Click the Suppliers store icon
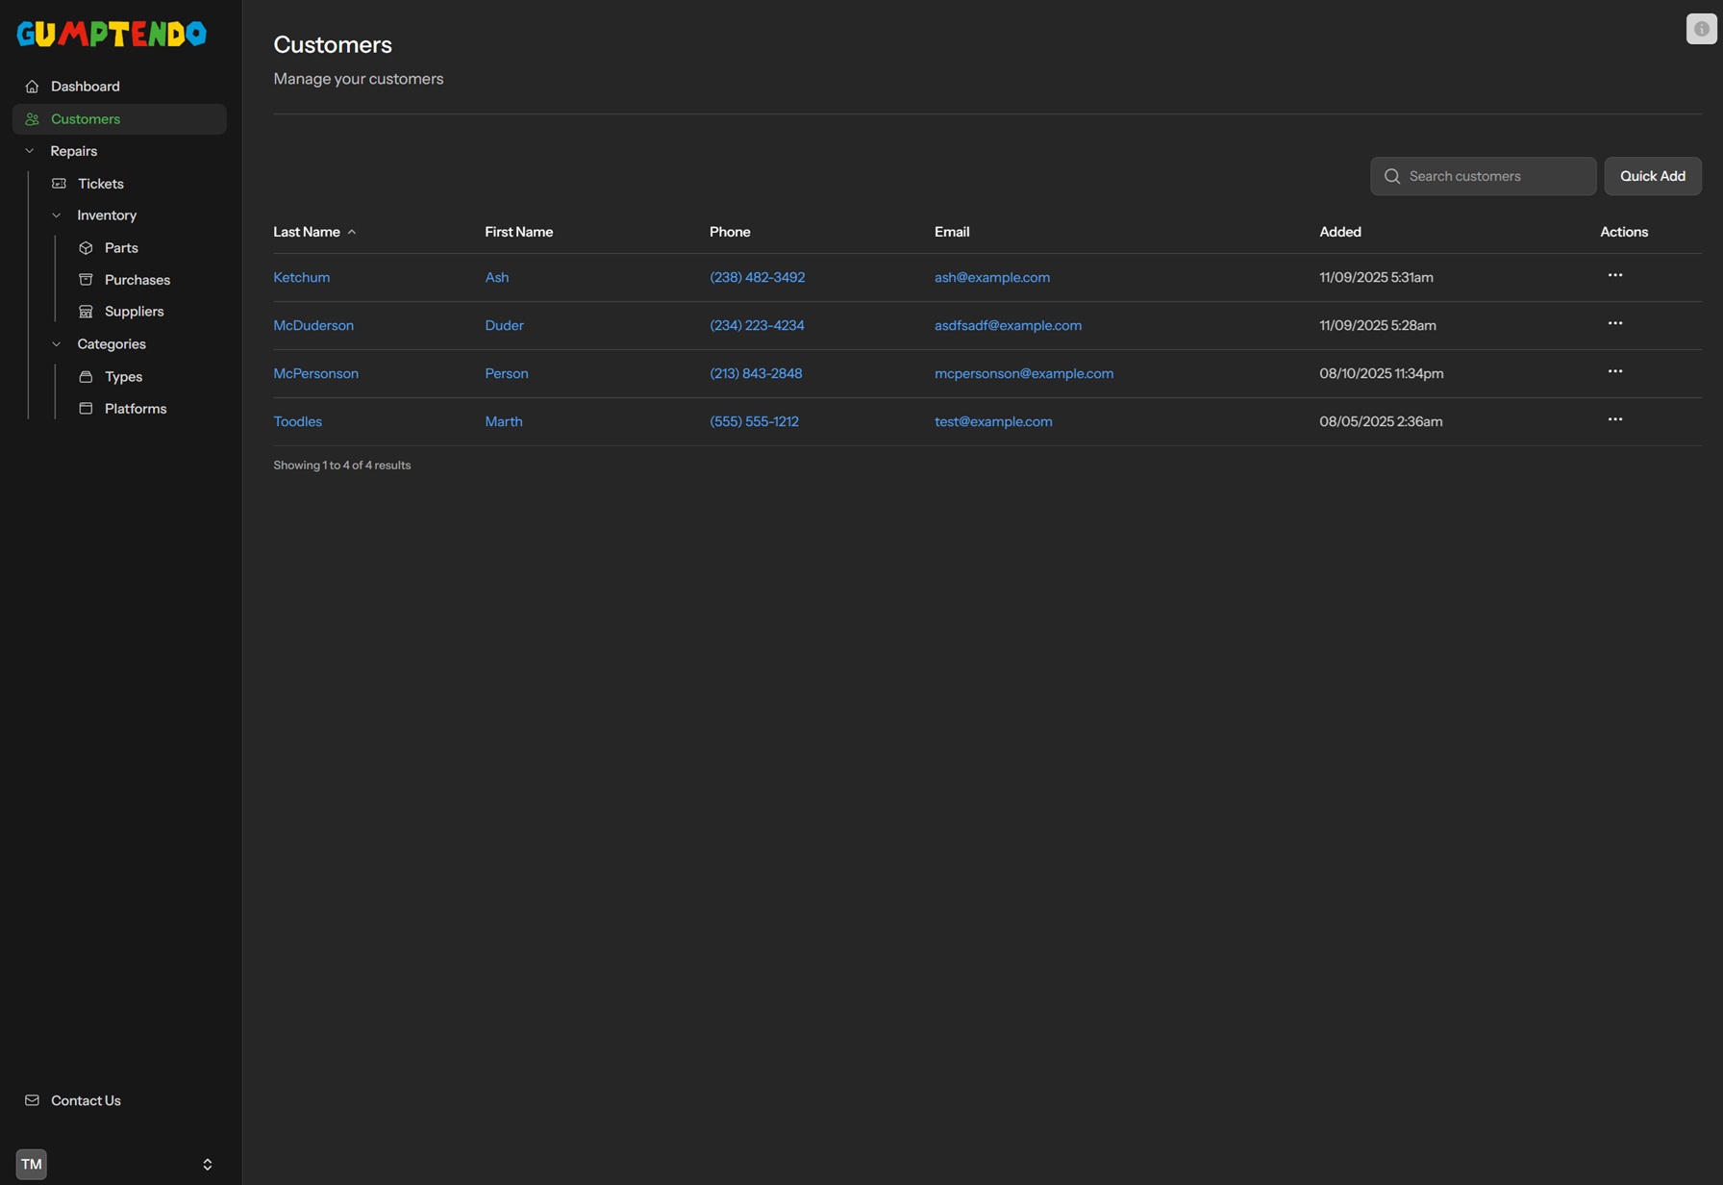1723x1185 pixels. coord(86,312)
